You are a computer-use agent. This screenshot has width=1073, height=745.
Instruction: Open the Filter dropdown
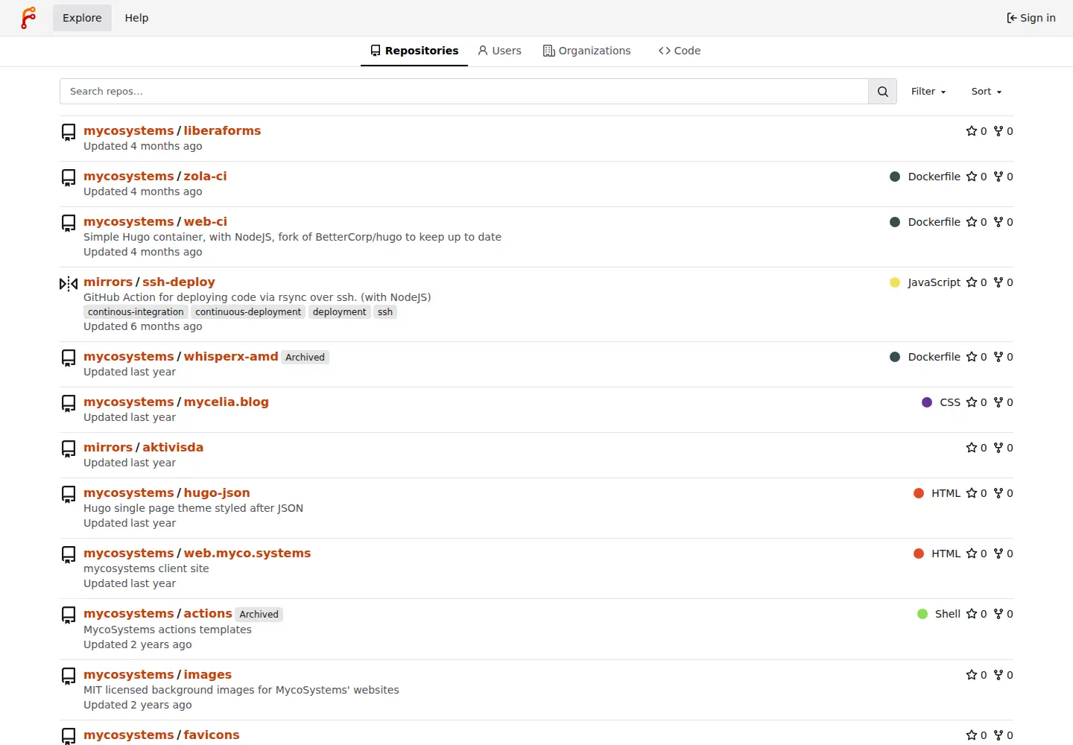click(928, 92)
